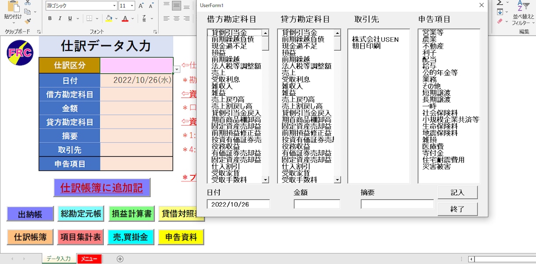536x264 pixels.
Task: Click down arrow of 借方勘定科目 list scrollbar
Action: (x=265, y=180)
